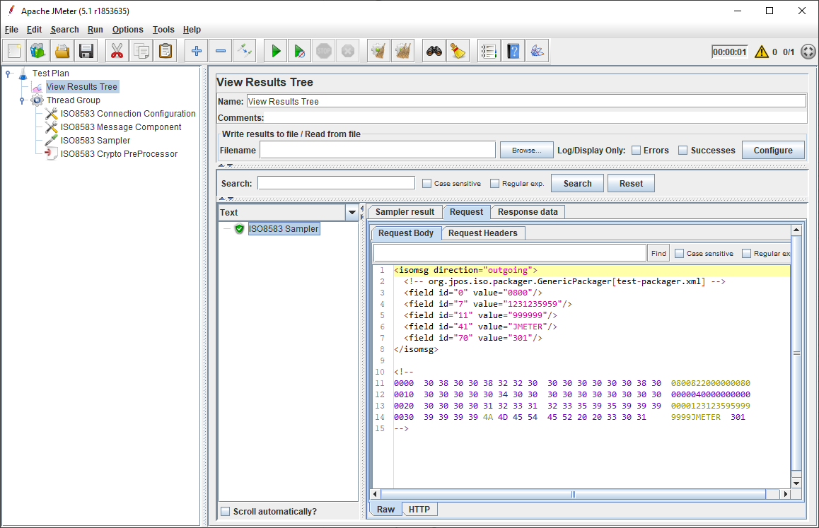Click the Search binoculars toolbar icon

click(434, 51)
